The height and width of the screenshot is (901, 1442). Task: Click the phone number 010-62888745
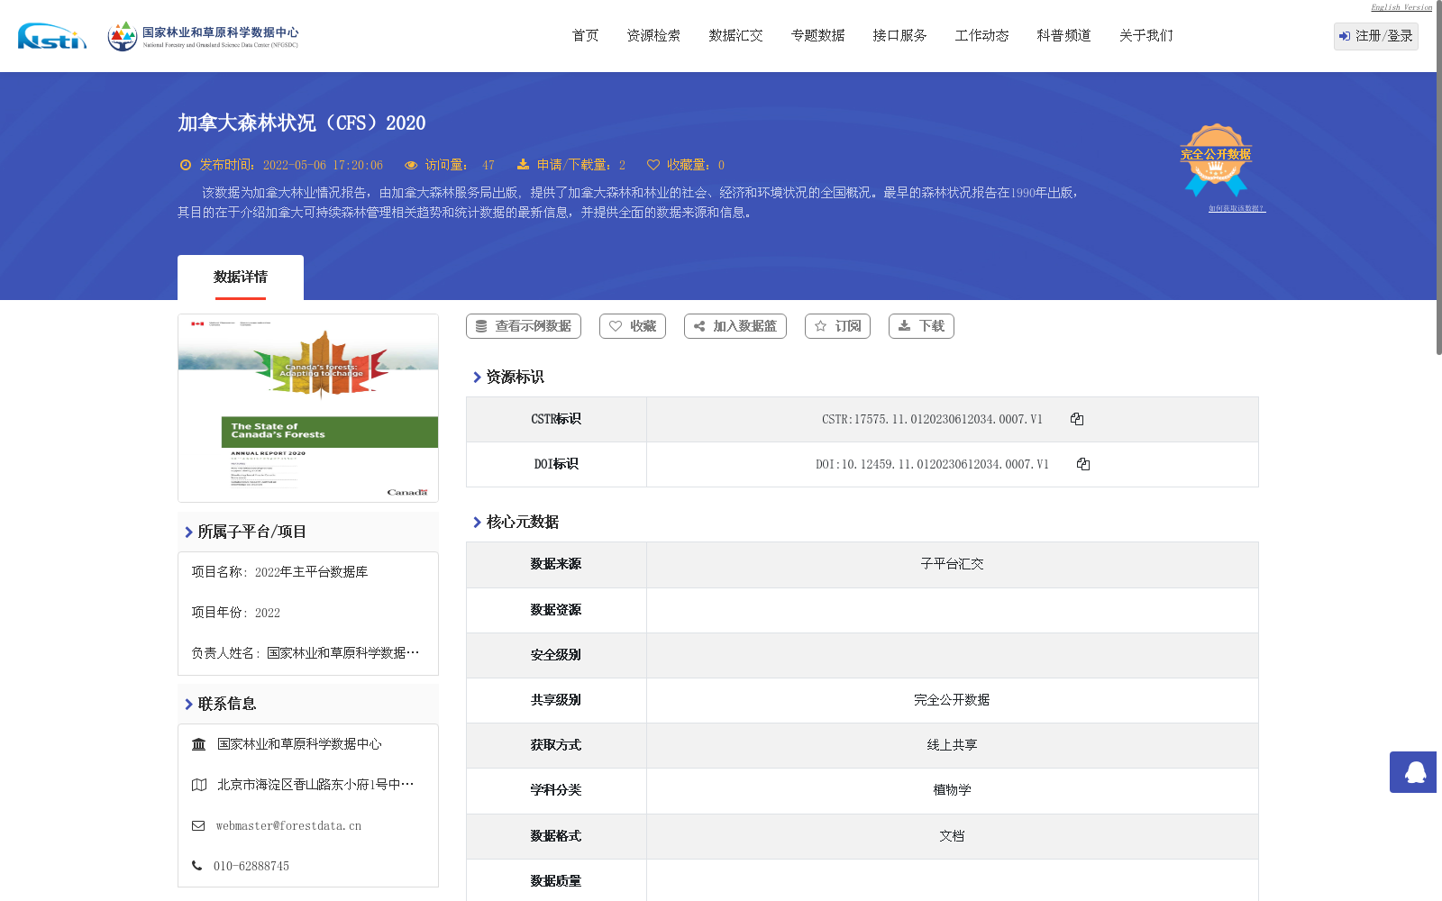tap(251, 866)
